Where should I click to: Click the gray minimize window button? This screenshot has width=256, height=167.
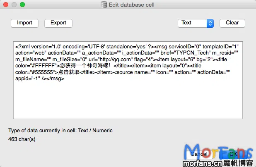click(14, 5)
